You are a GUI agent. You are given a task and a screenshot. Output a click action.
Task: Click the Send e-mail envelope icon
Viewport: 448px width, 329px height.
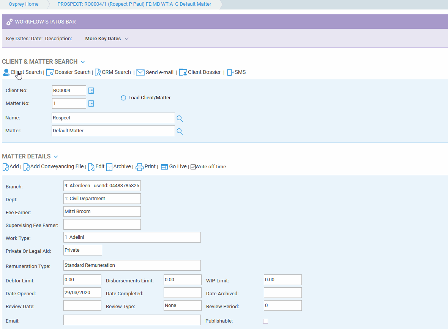140,72
